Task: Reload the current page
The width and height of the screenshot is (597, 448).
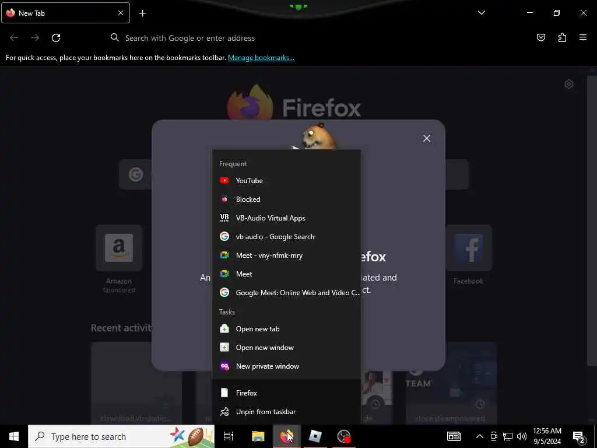Action: point(56,38)
